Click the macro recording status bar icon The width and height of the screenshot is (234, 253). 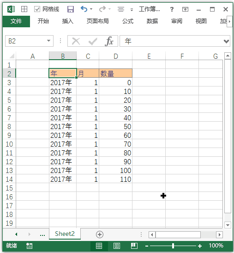click(x=30, y=246)
